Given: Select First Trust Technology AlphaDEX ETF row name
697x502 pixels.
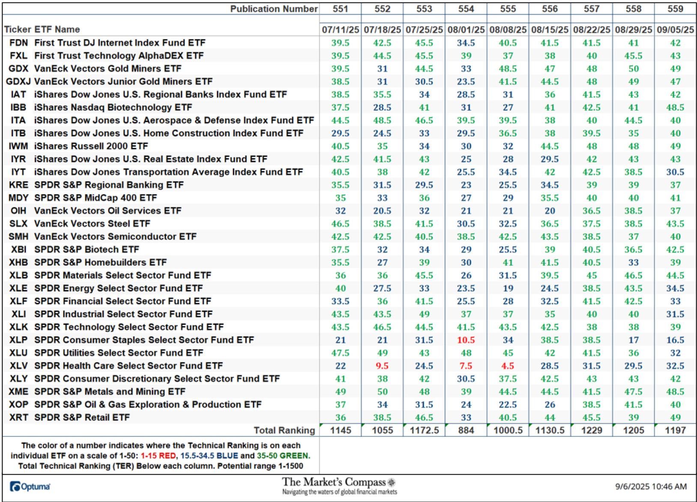Looking at the screenshot, I should (119, 56).
